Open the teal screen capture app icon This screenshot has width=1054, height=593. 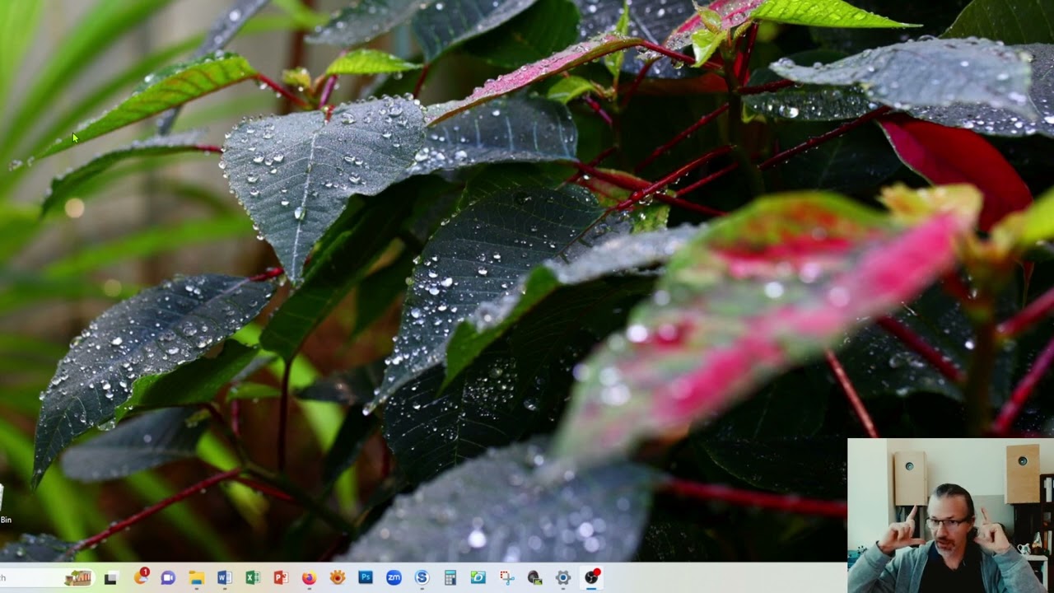tap(478, 578)
